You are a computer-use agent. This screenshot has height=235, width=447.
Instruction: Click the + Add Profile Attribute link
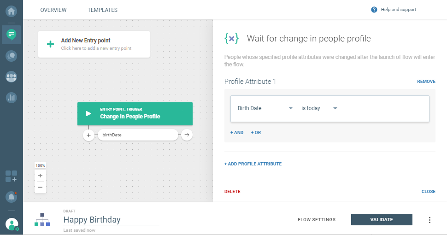[x=253, y=164]
